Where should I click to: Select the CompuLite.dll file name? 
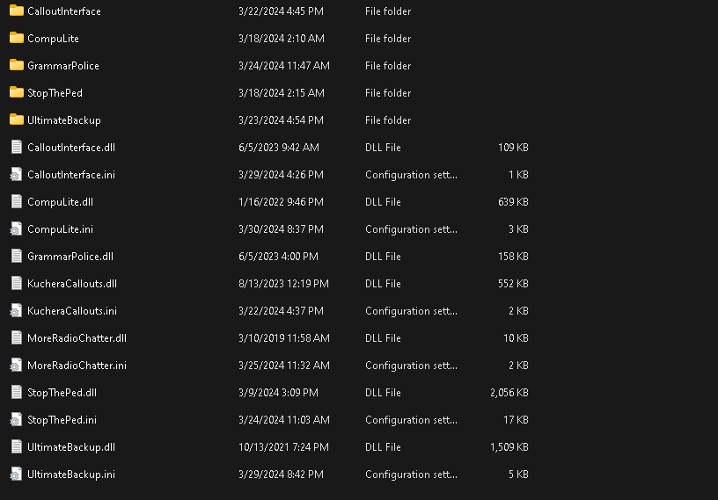[x=60, y=202]
